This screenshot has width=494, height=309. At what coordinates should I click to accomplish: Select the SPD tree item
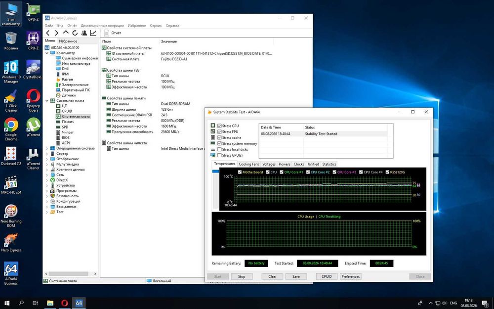click(65, 127)
